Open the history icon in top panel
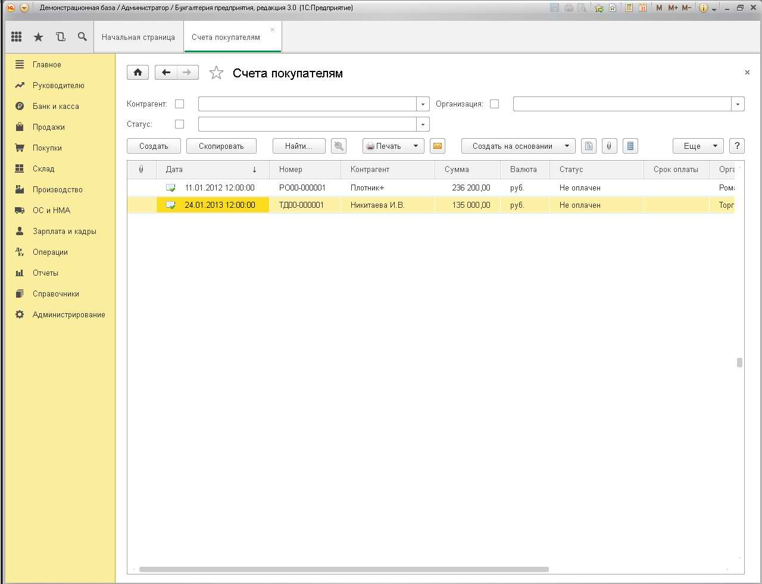The width and height of the screenshot is (762, 584). pyautogui.click(x=61, y=37)
